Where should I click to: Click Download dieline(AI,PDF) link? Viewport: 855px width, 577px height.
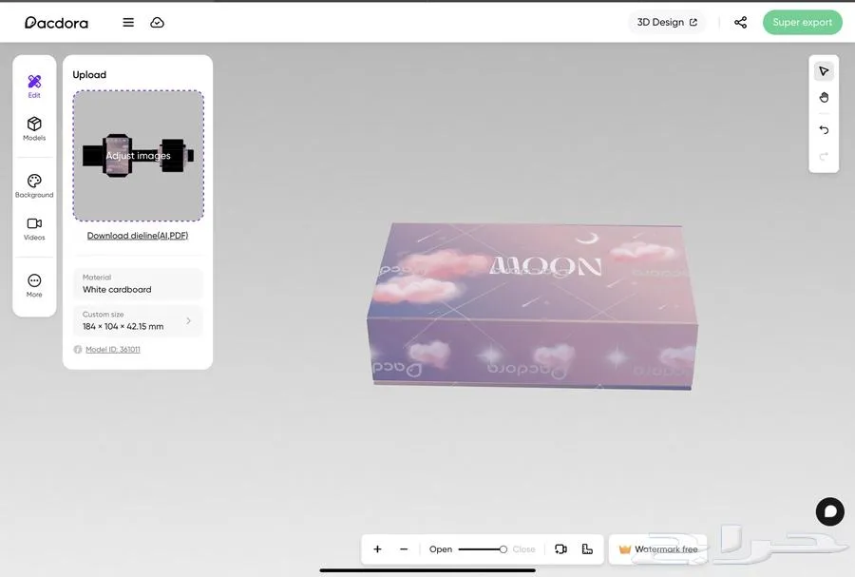point(138,236)
